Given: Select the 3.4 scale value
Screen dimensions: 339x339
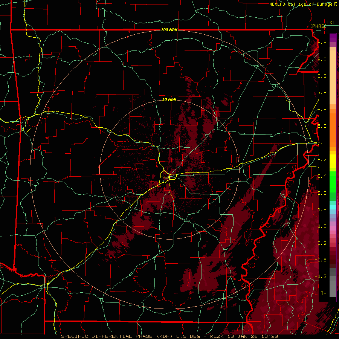Looking at the screenshot, I should pos(322,176).
